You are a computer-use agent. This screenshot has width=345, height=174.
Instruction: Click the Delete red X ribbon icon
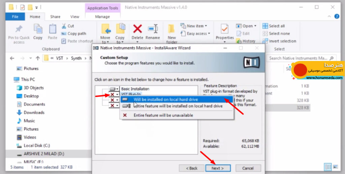pyautogui.click(x=137, y=29)
